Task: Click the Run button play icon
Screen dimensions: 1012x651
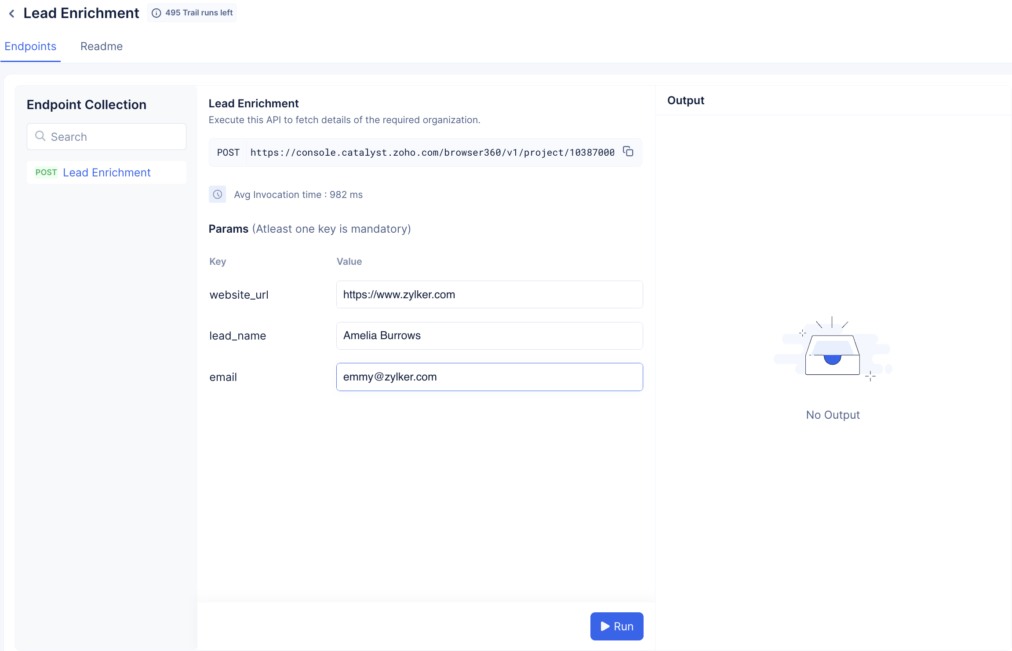Action: 605,626
